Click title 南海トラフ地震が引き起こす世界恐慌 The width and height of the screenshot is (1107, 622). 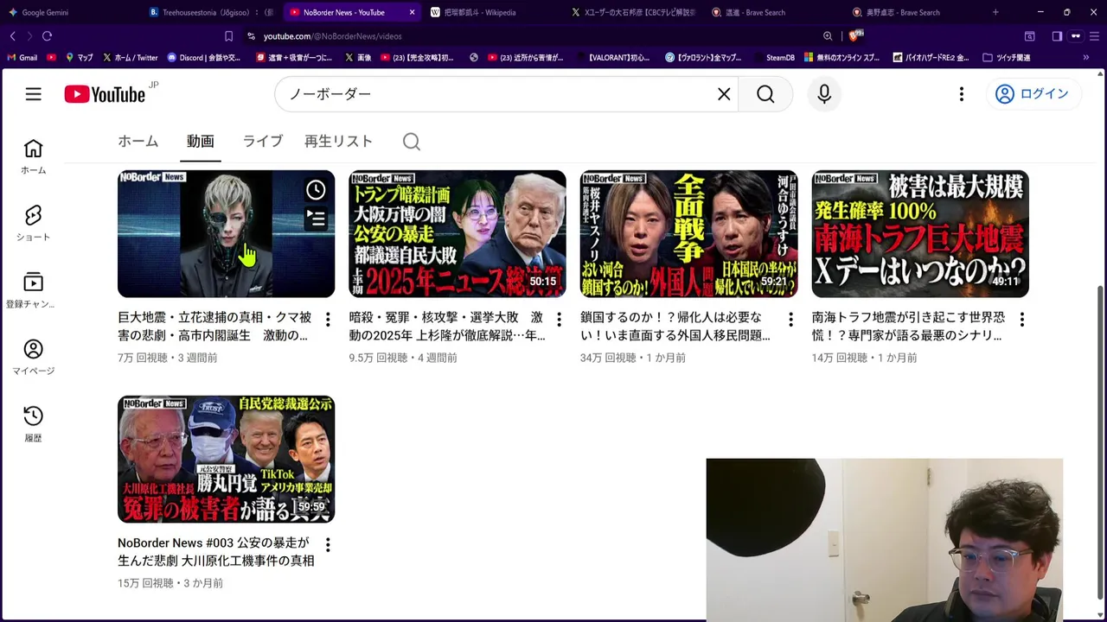tap(907, 327)
